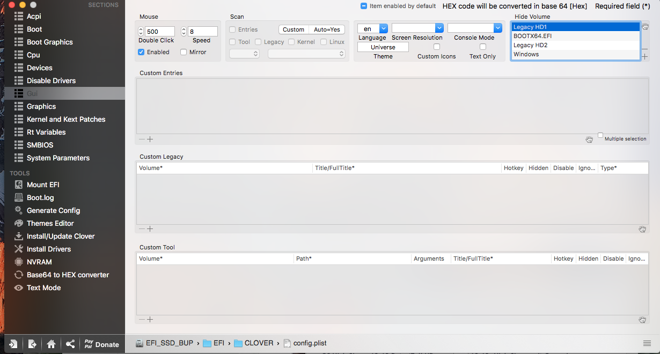Click config.plist in the path bar
660x354 pixels.
point(305,343)
